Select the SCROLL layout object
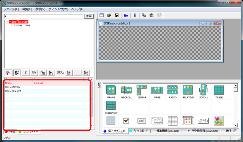The width and height of the screenshot is (243, 142). point(204,92)
